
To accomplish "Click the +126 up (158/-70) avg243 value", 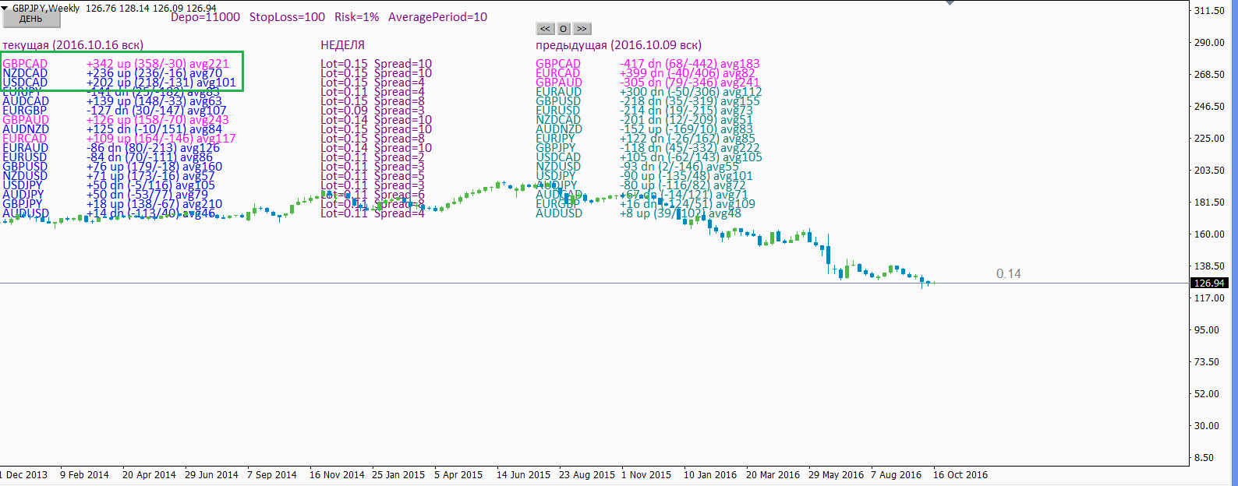I will 157,120.
